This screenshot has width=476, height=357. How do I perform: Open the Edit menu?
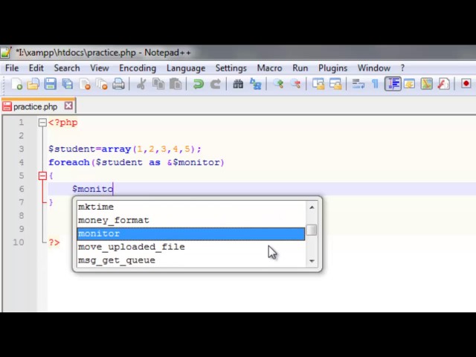click(x=36, y=68)
